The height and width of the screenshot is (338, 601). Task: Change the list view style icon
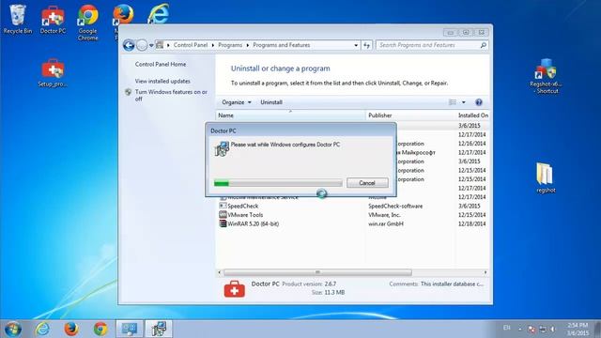click(x=453, y=102)
